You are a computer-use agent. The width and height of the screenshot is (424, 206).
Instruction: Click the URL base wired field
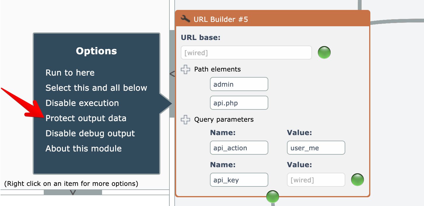click(246, 53)
